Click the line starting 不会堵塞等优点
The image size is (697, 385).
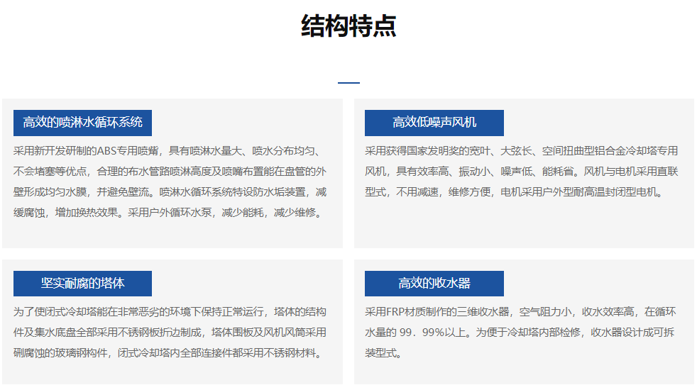(x=170, y=171)
